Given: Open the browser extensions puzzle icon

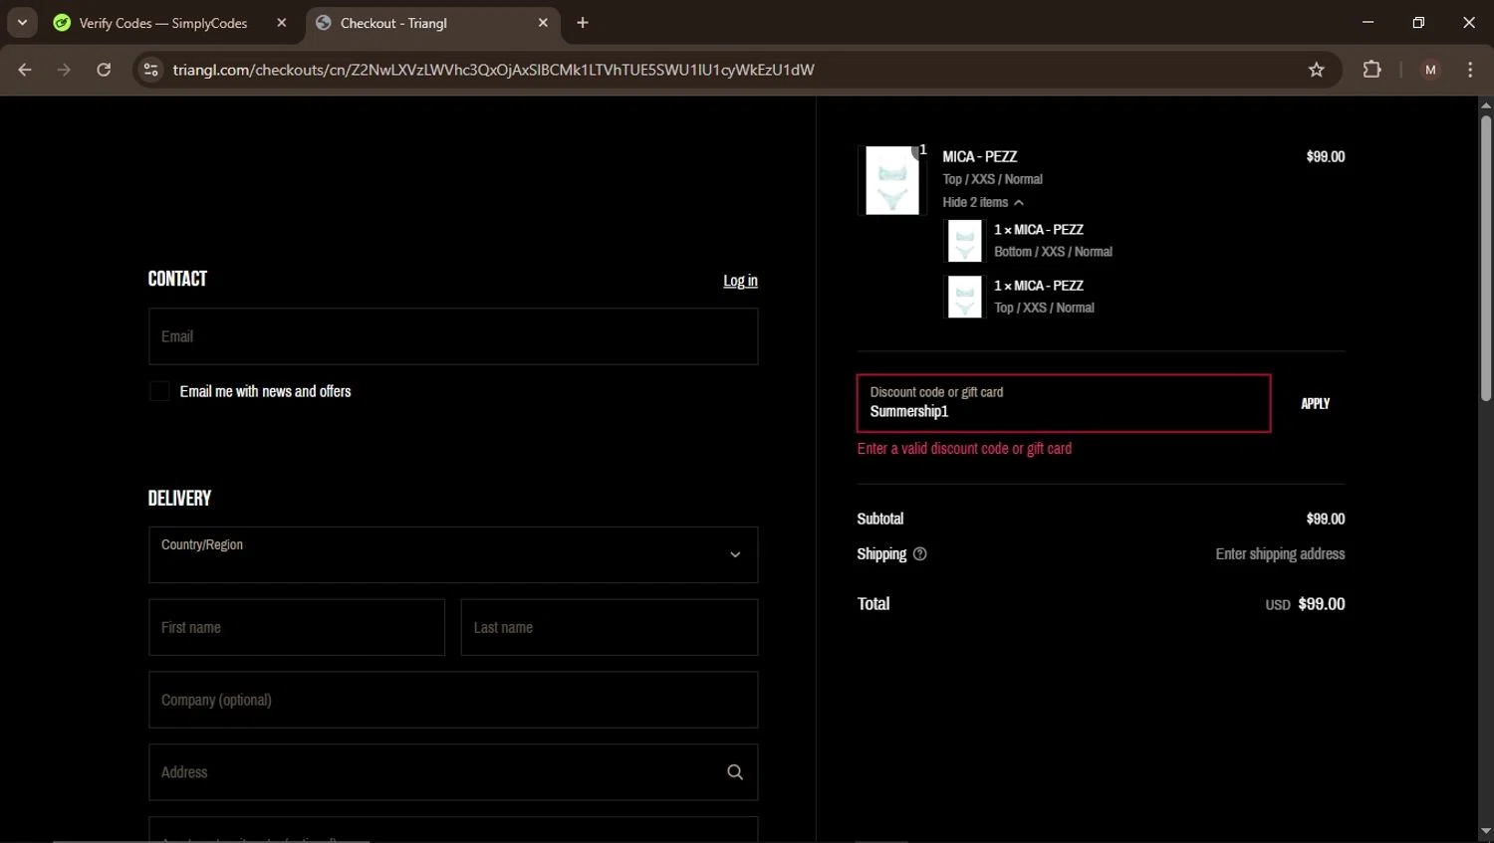Looking at the screenshot, I should click(1371, 70).
